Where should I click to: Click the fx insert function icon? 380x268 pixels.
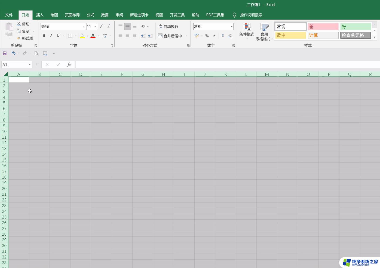[x=69, y=64]
